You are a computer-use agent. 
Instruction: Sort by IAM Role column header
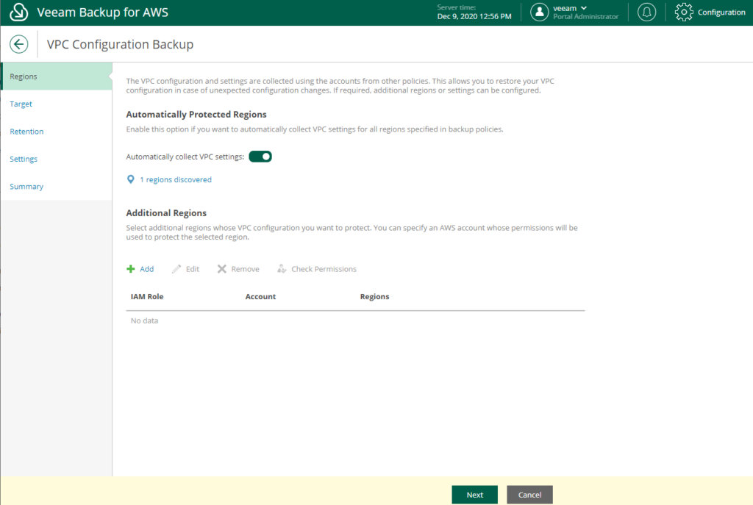(x=147, y=297)
